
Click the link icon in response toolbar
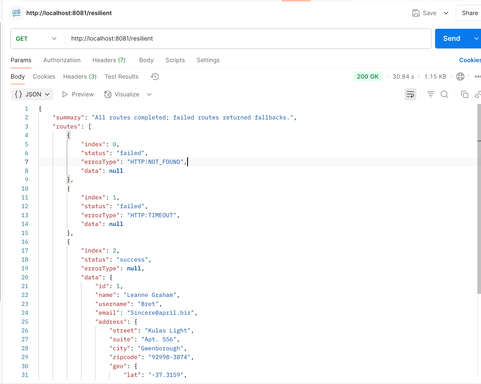478,94
